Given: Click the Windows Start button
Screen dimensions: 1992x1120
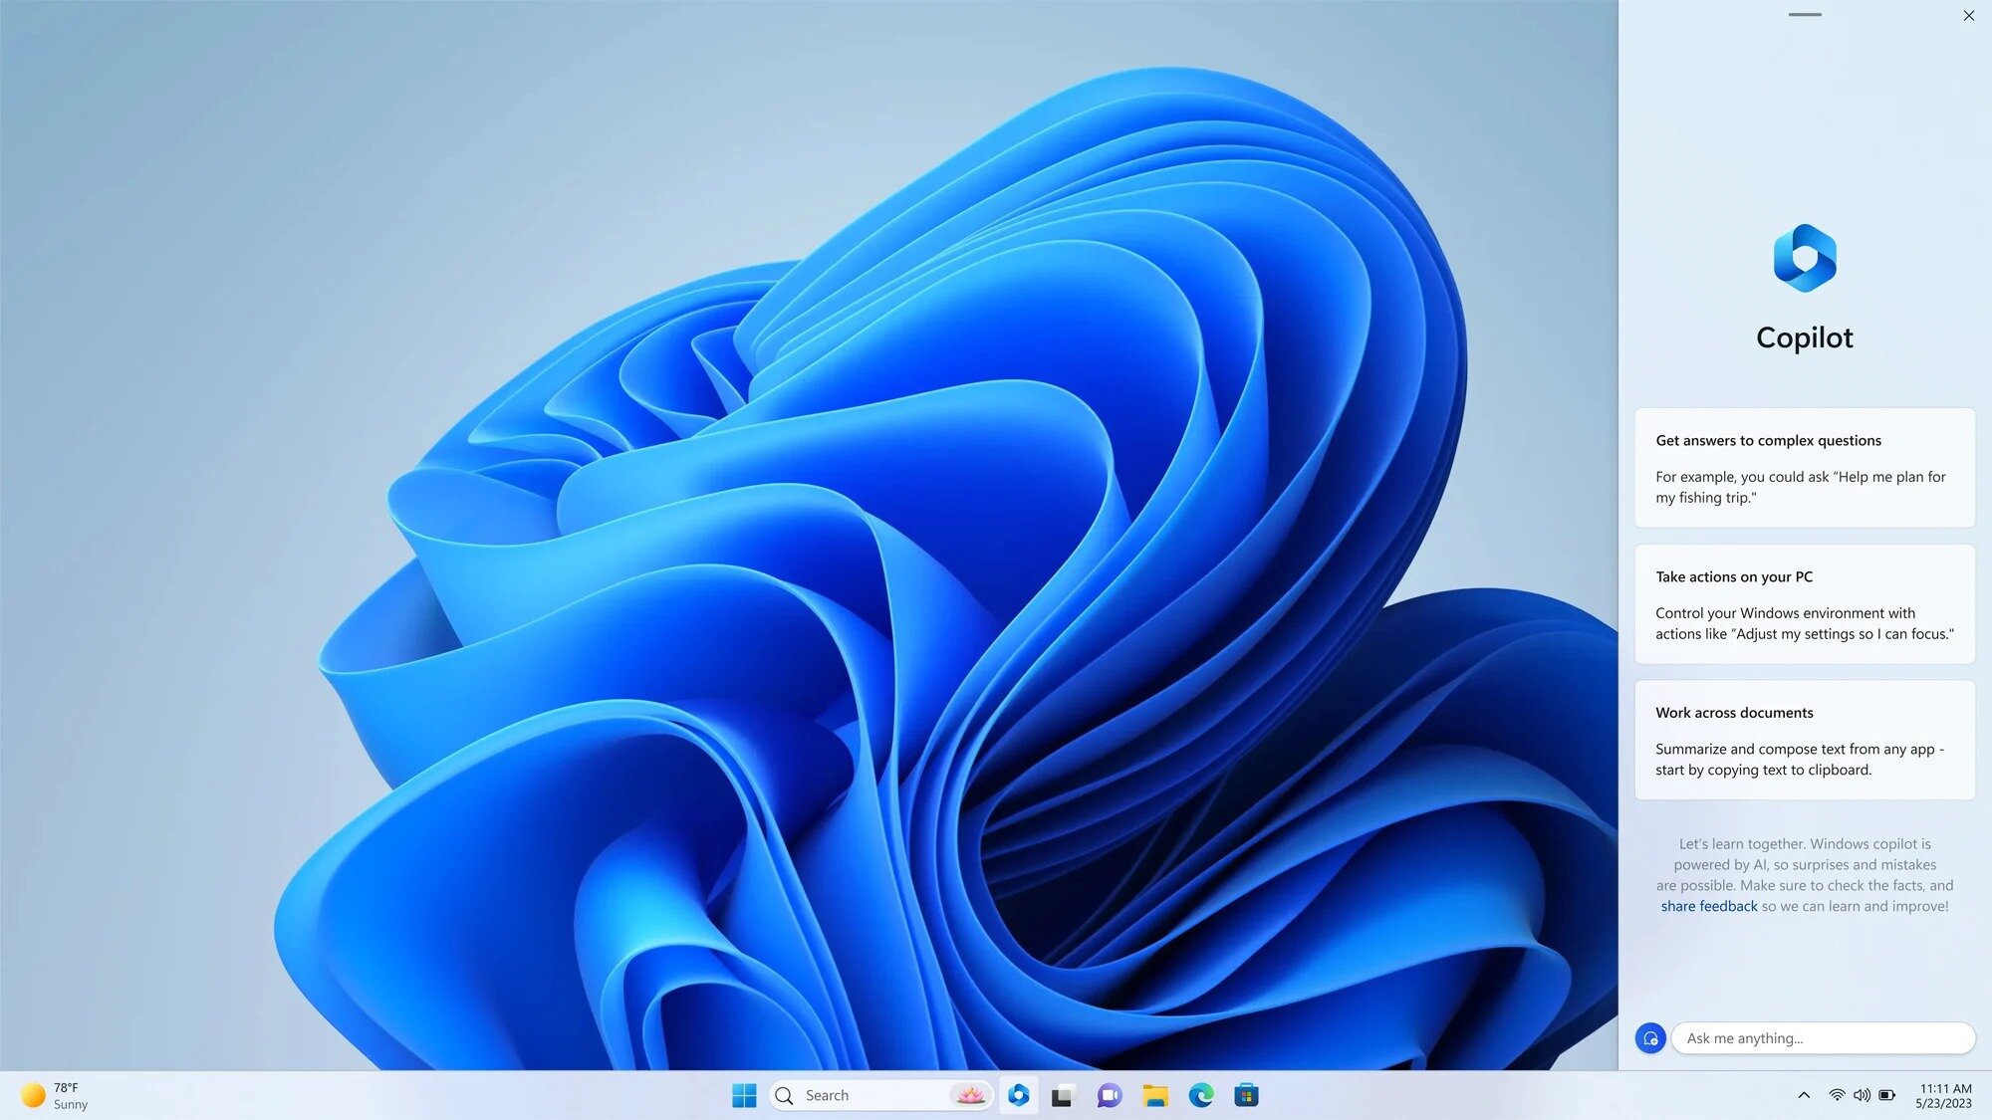Looking at the screenshot, I should [x=743, y=1094].
